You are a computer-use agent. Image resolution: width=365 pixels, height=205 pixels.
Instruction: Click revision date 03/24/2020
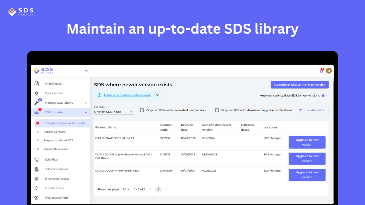tap(188, 138)
